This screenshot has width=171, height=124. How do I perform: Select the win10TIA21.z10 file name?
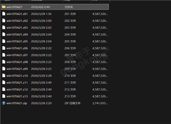pyautogui.click(x=17, y=76)
